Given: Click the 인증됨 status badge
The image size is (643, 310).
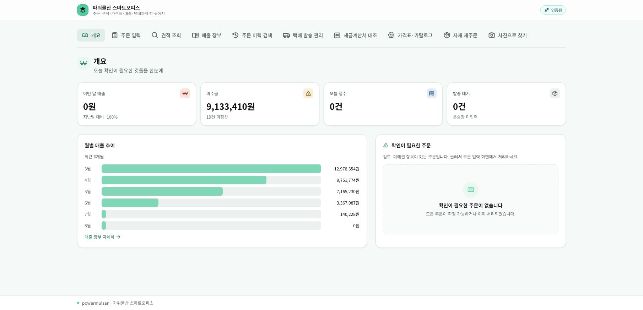Looking at the screenshot, I should 553,10.
